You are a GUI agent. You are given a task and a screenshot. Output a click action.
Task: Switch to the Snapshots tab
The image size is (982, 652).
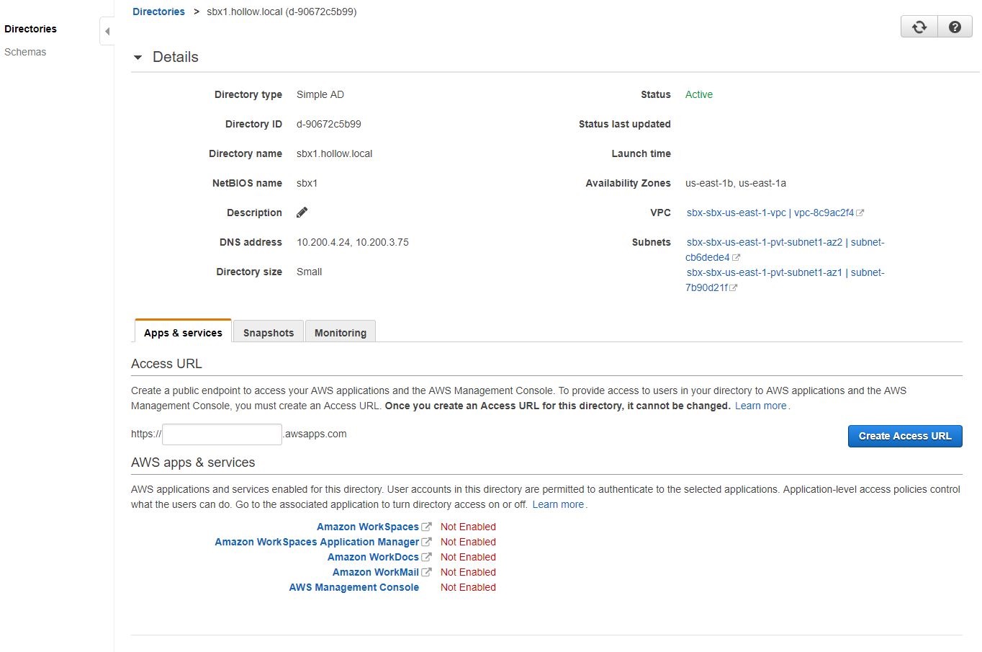click(269, 333)
